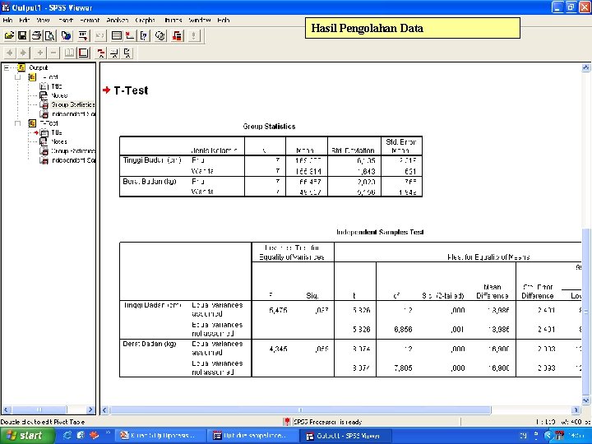Switch to the Output1 SPSS Viewer taskbar button
Viewport: 592px width, 444px height.
coord(346,436)
